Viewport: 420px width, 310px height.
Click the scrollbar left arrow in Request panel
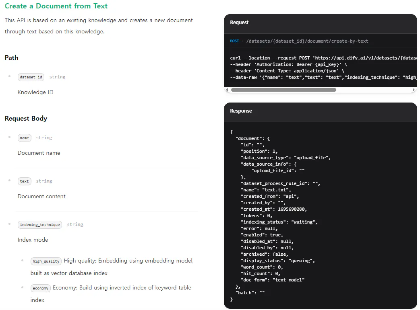227,90
